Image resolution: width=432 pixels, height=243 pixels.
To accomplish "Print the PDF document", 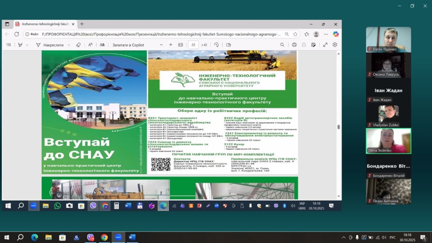I will [x=294, y=45].
